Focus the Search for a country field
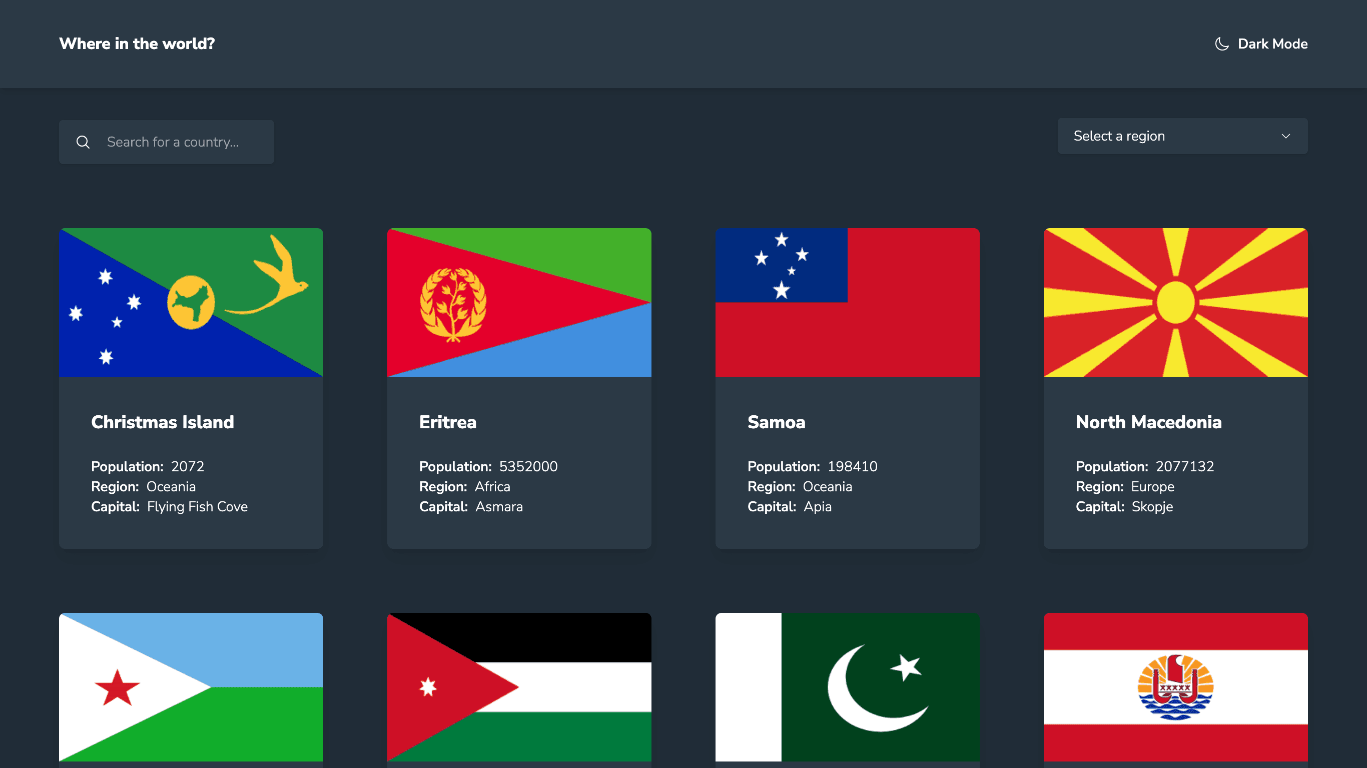The image size is (1367, 768). [167, 142]
